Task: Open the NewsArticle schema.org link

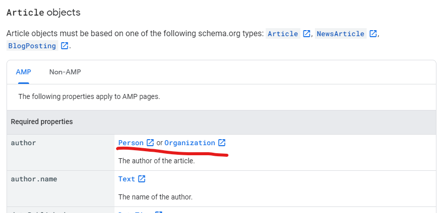Action: 340,34
